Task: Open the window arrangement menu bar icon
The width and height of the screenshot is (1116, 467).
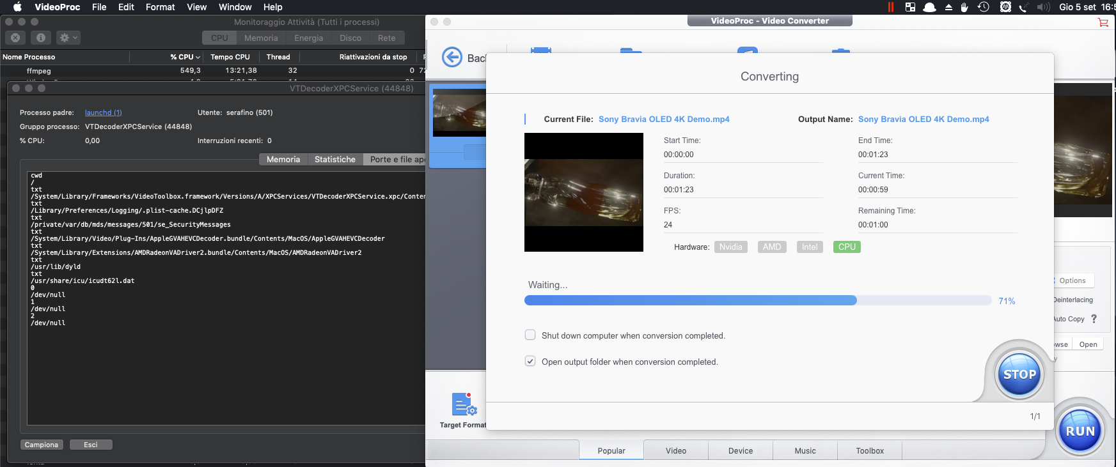Action: (911, 7)
